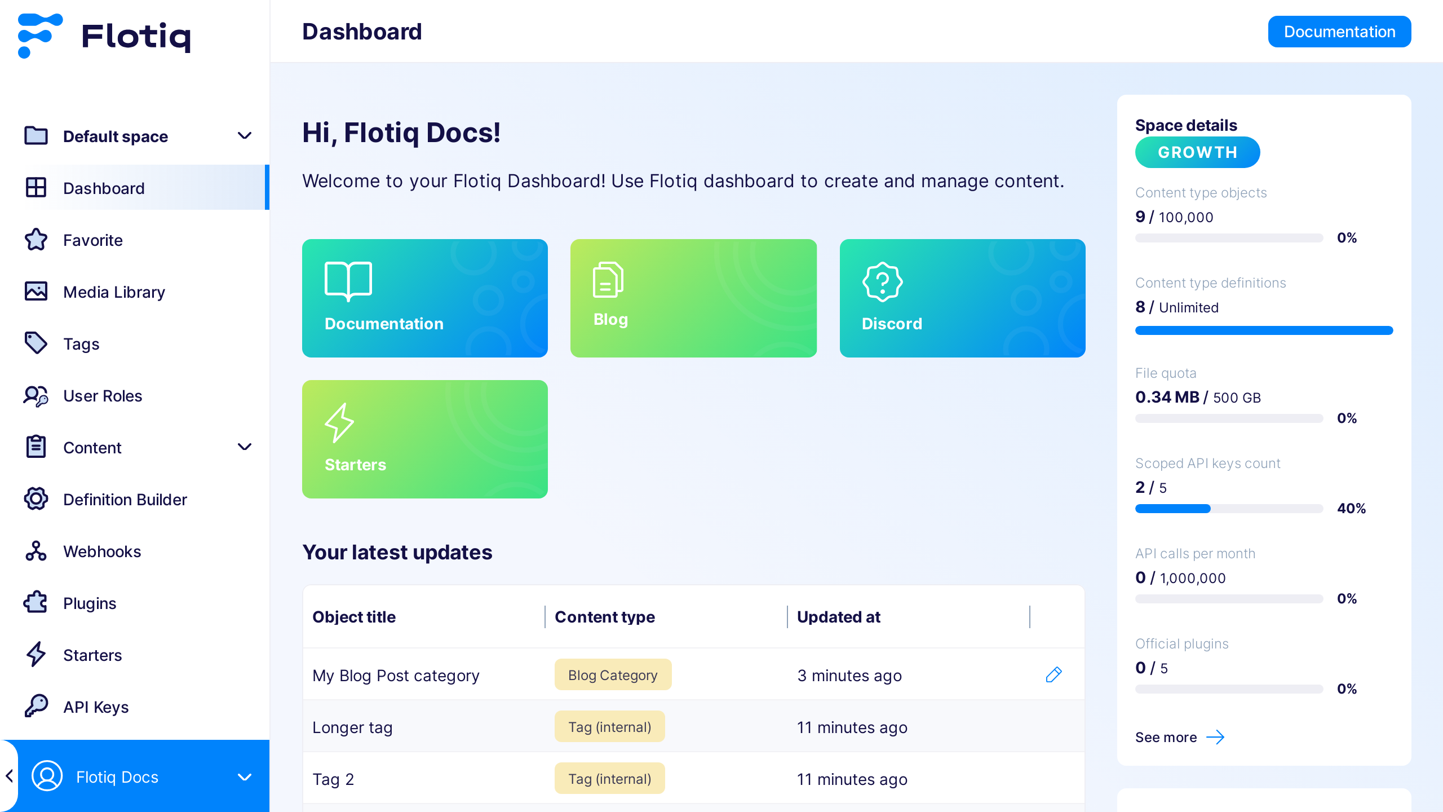Click the Your latest updates heading
The height and width of the screenshot is (812, 1443).
(397, 553)
